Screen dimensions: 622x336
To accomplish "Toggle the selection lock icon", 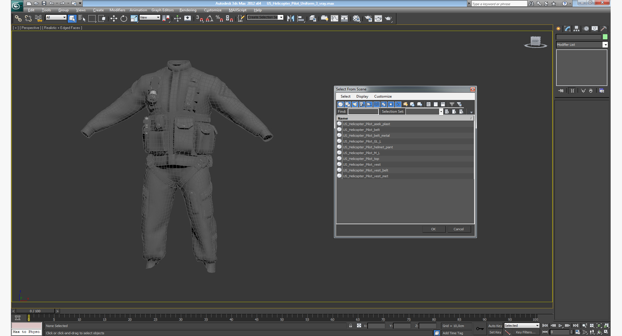I will tap(351, 325).
